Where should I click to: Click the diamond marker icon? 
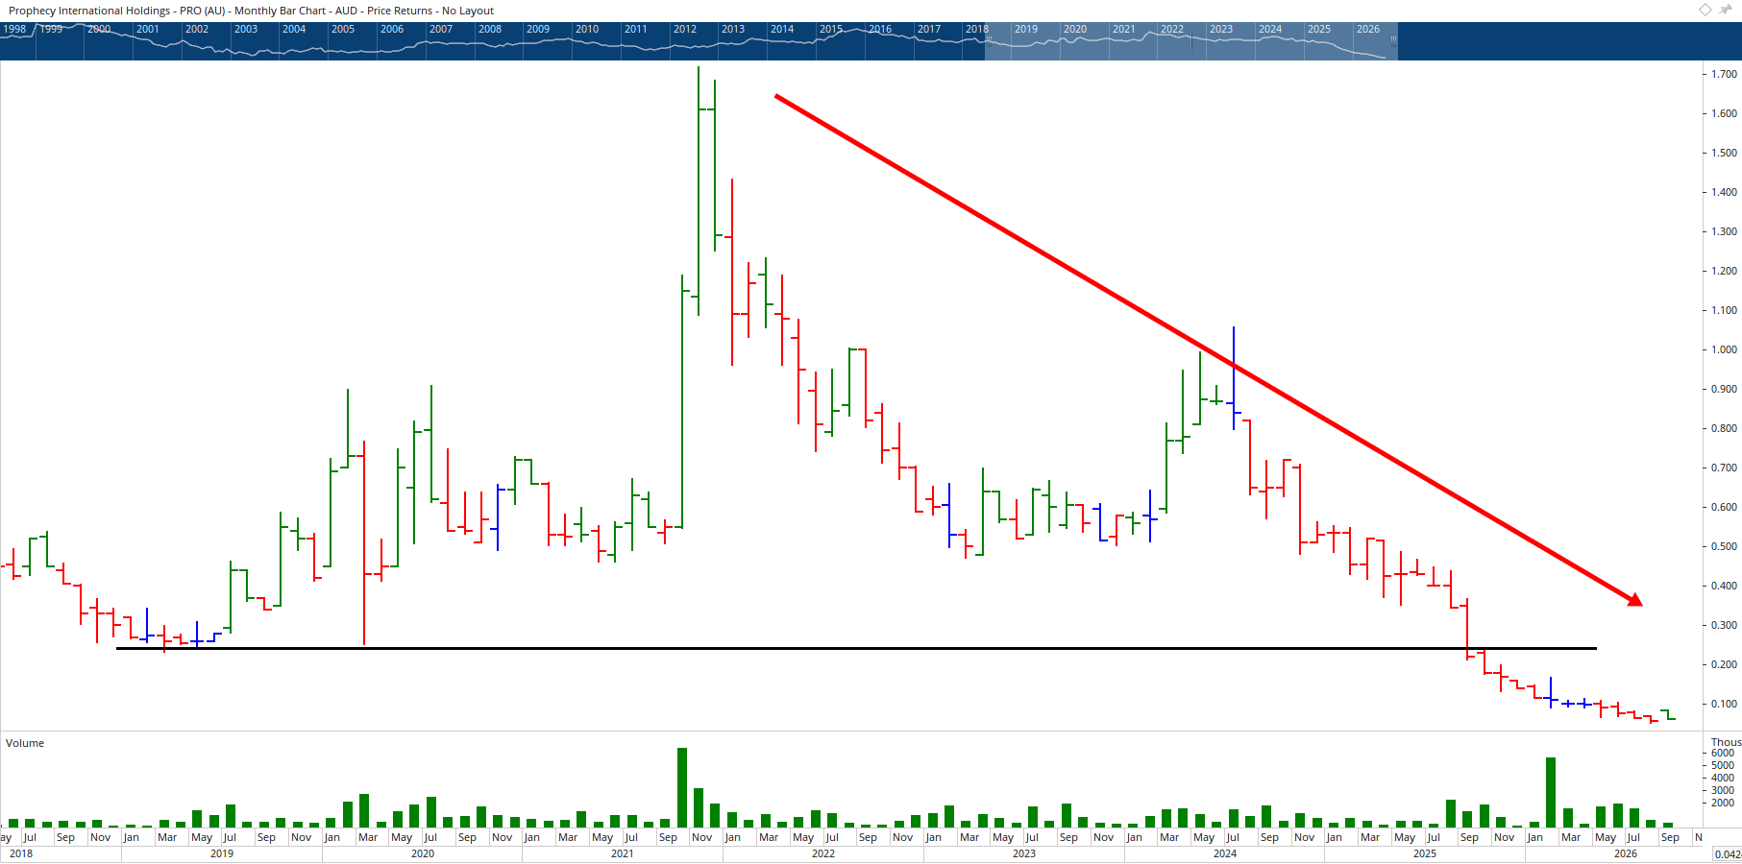[1705, 10]
